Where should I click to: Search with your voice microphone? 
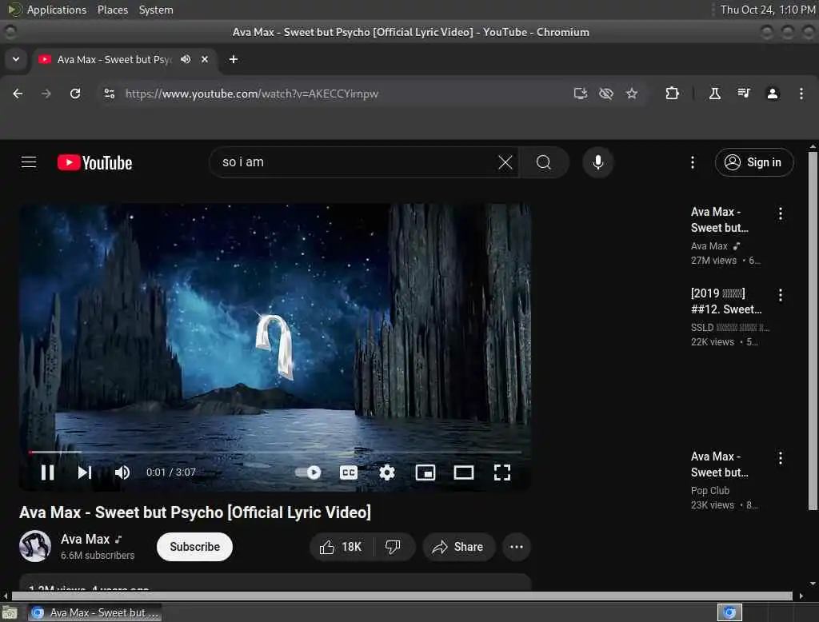click(598, 162)
